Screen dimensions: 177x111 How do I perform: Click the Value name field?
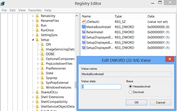(x=126, y=74)
